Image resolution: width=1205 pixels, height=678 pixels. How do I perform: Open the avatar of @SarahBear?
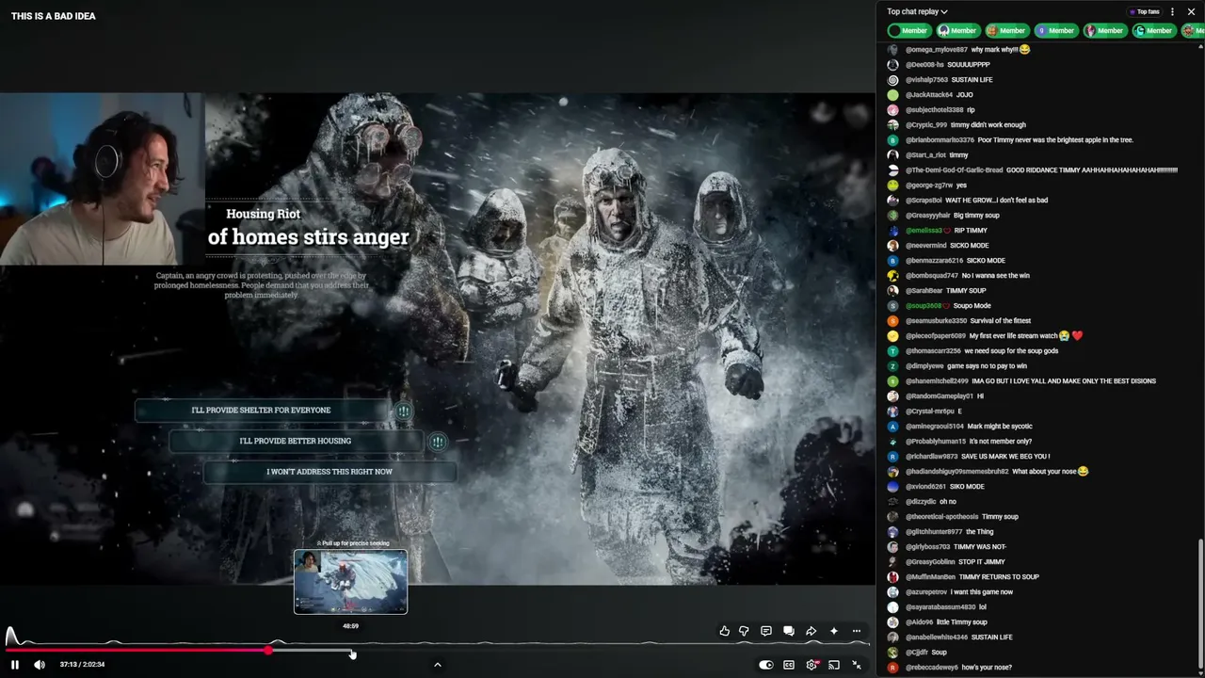(x=893, y=290)
